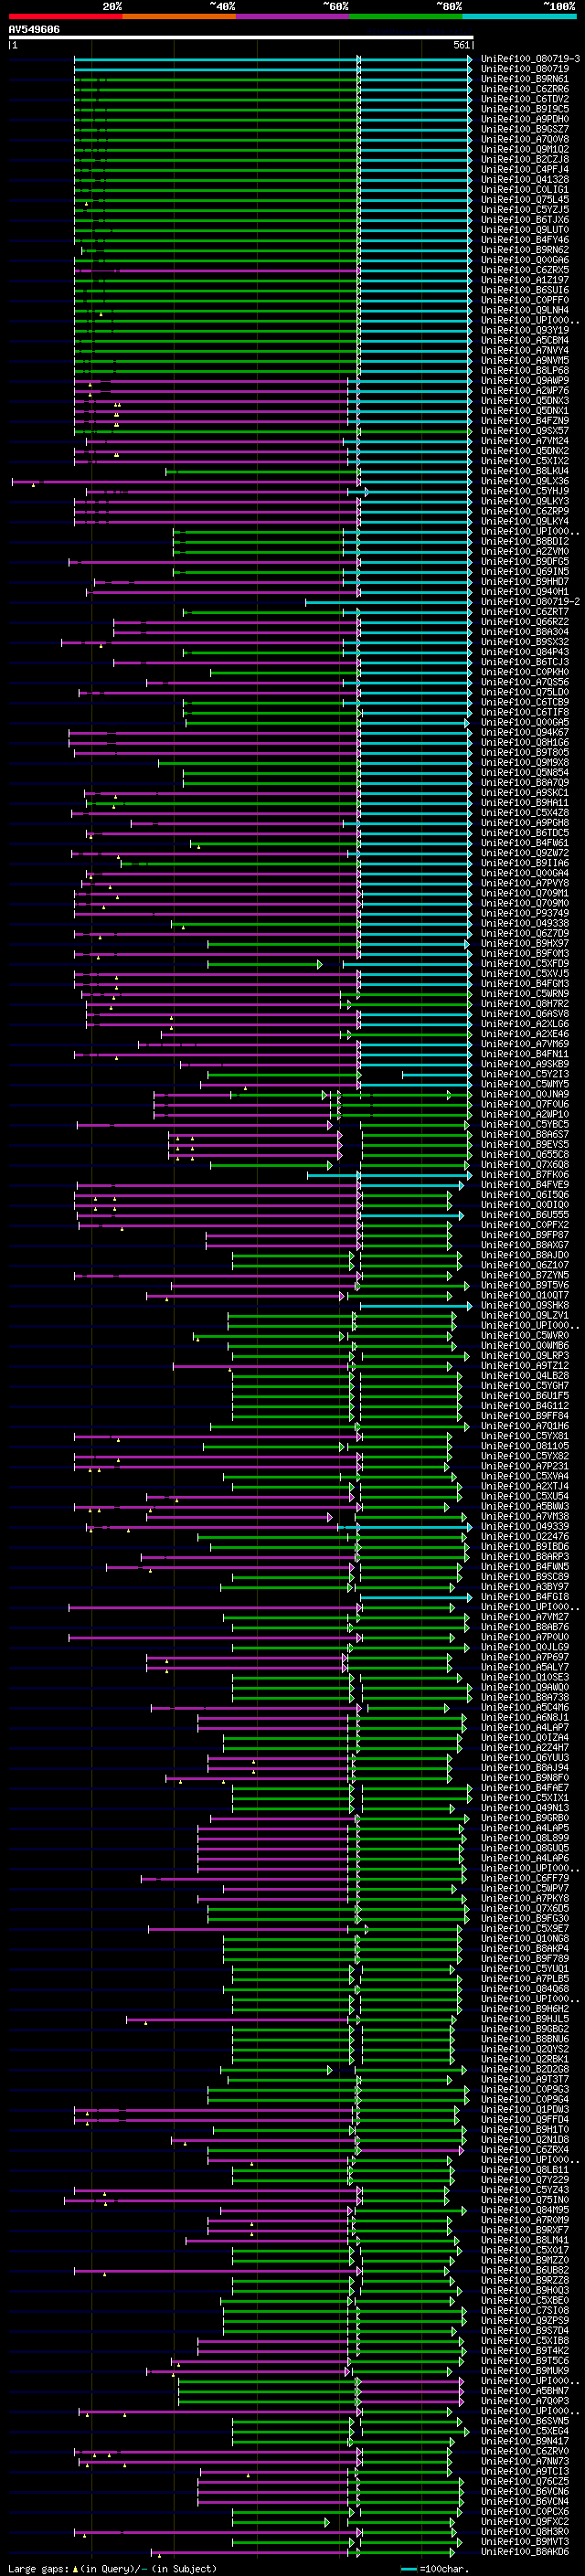The image size is (585, 2576).
Task: Click the white query sequence bar
Action: click(241, 38)
